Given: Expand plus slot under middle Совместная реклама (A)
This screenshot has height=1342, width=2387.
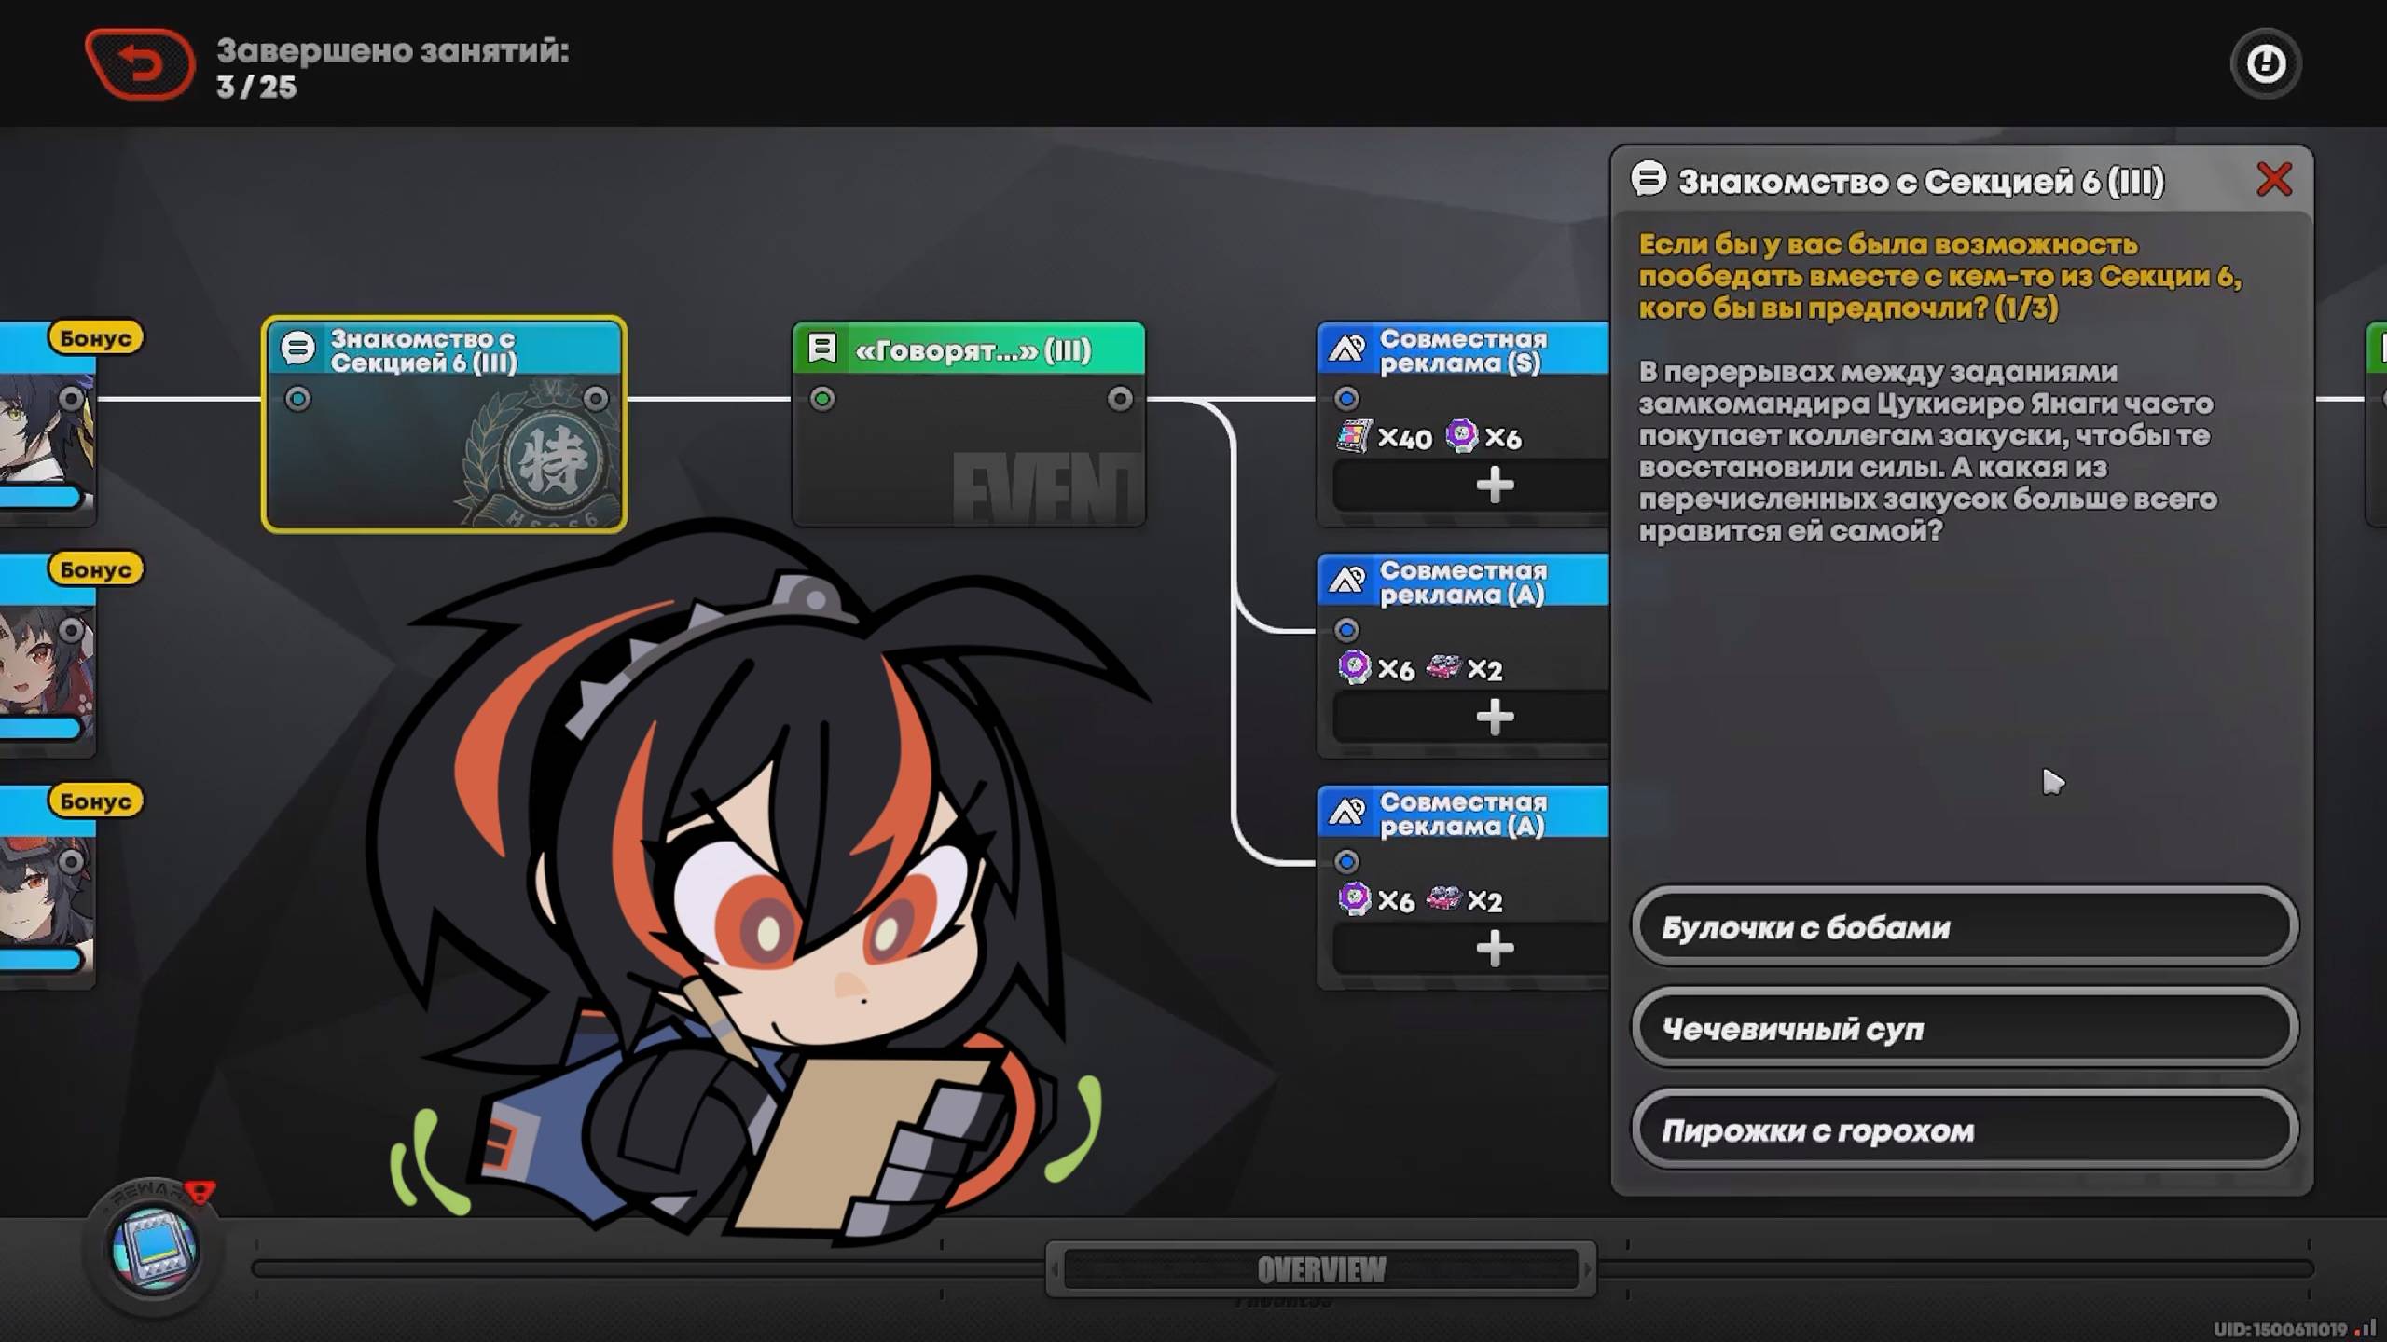Looking at the screenshot, I should tap(1494, 717).
